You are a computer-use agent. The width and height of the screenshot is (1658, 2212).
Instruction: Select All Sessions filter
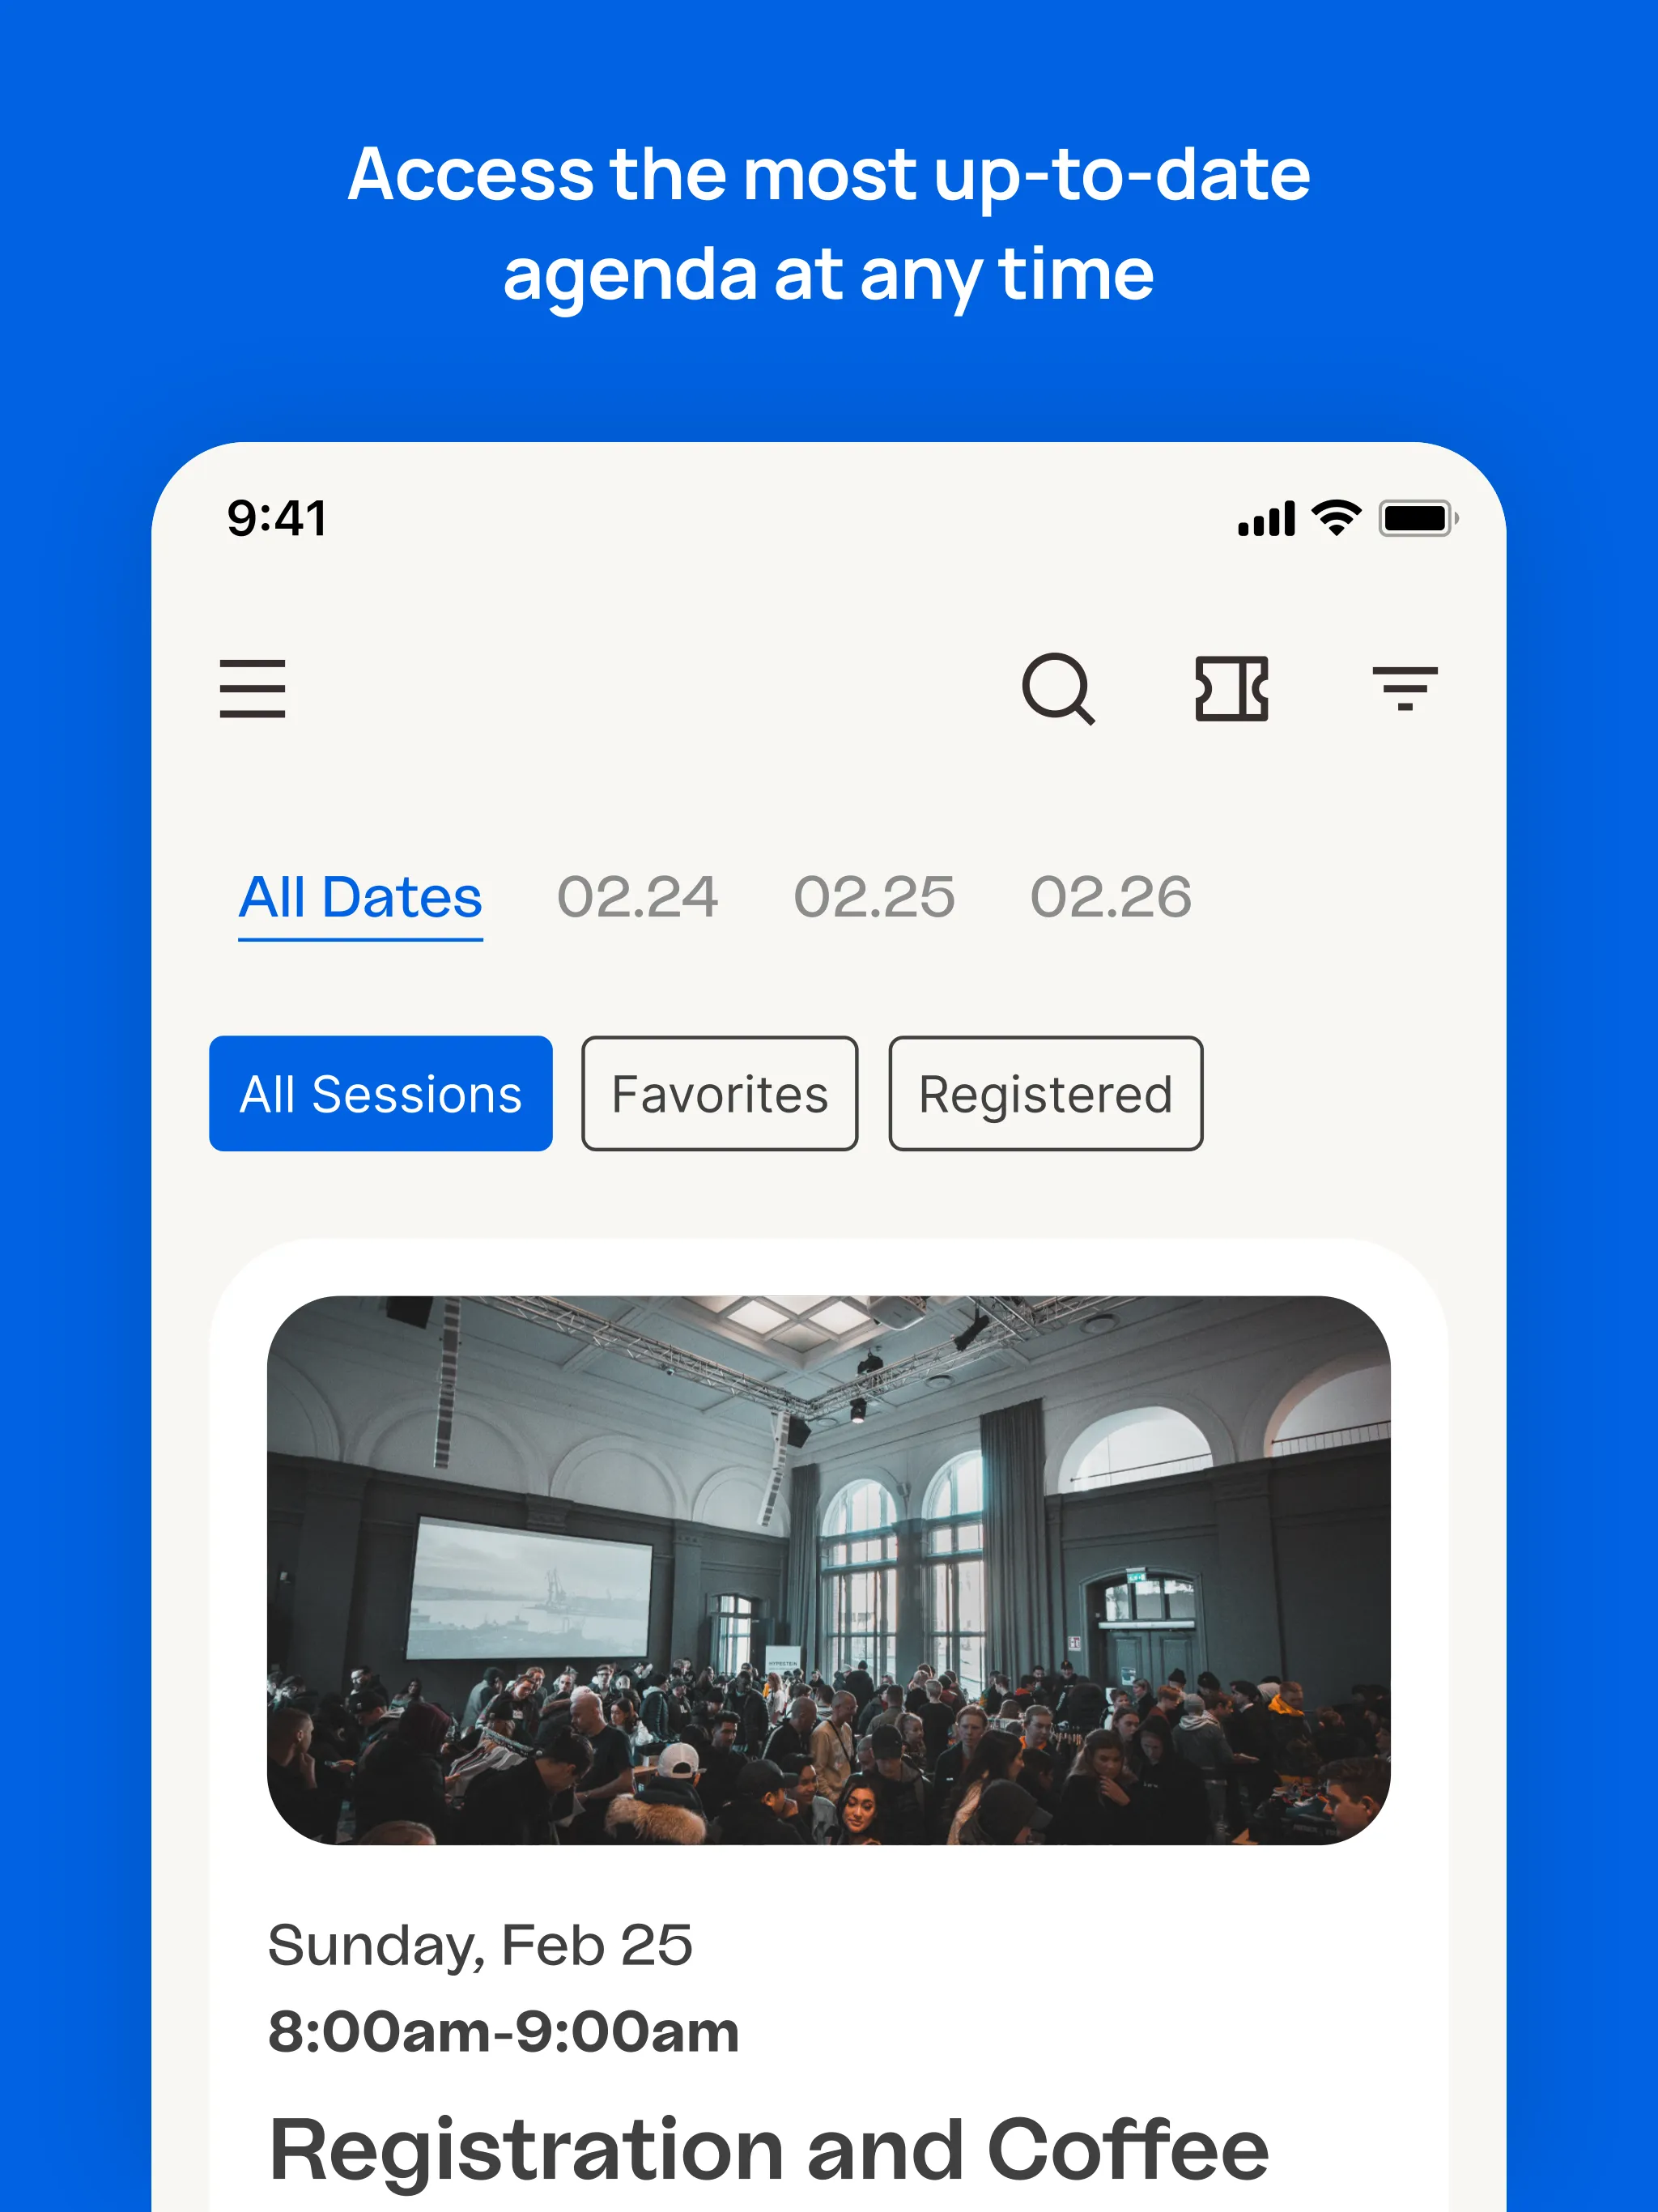point(380,1092)
